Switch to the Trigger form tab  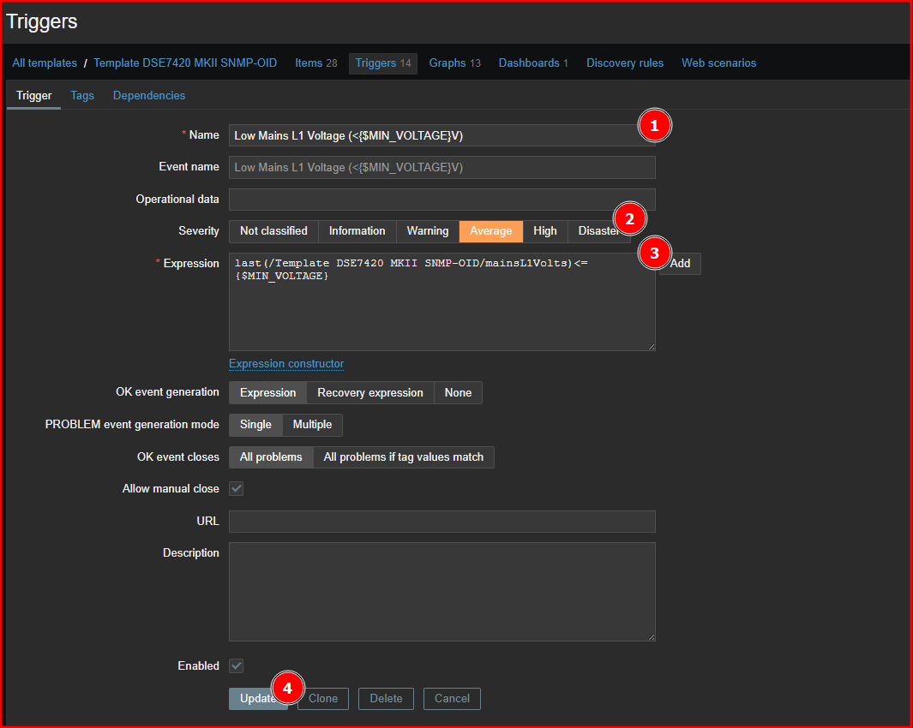(x=33, y=95)
